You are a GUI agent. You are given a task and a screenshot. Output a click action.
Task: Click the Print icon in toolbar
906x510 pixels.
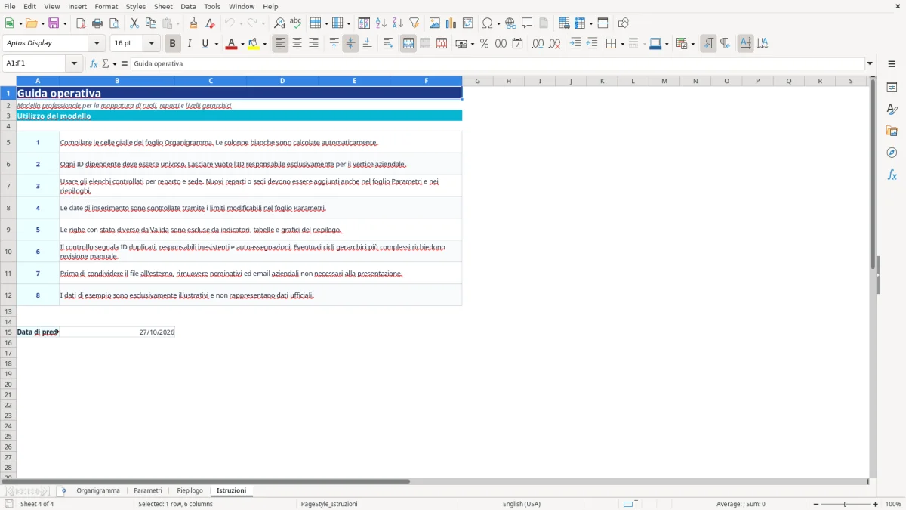click(97, 23)
